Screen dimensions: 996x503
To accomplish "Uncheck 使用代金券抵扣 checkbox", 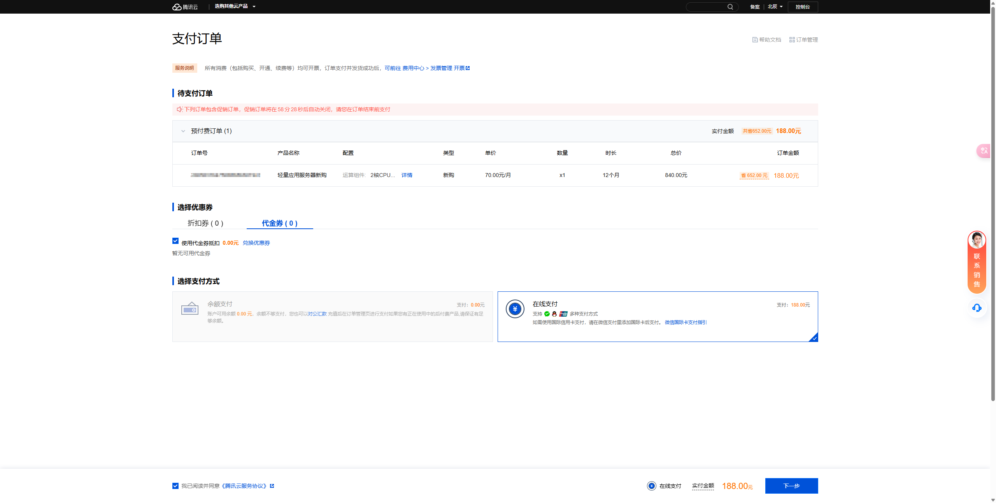I will point(175,241).
